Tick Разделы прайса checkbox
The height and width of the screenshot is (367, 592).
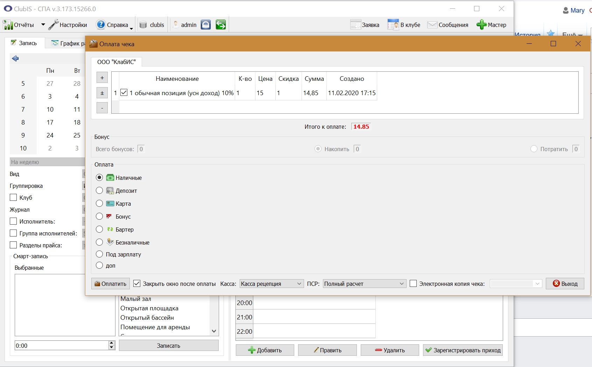point(13,245)
